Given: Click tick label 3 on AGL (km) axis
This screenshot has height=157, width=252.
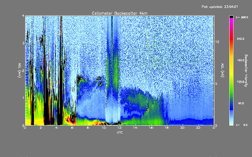Looking at the screenshot, I should click(x=23, y=43).
